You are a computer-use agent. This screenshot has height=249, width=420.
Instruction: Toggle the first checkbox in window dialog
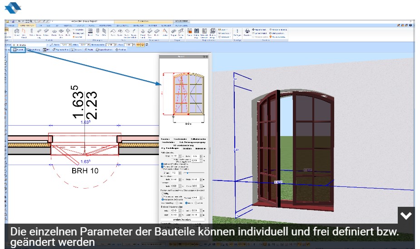pyautogui.click(x=163, y=164)
